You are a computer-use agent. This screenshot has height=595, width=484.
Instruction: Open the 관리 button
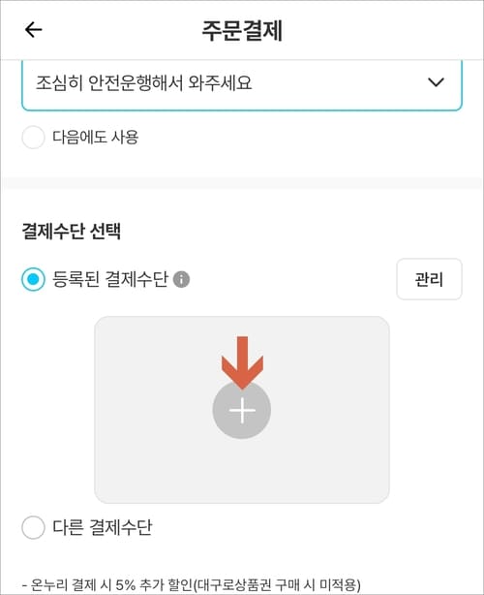click(429, 279)
